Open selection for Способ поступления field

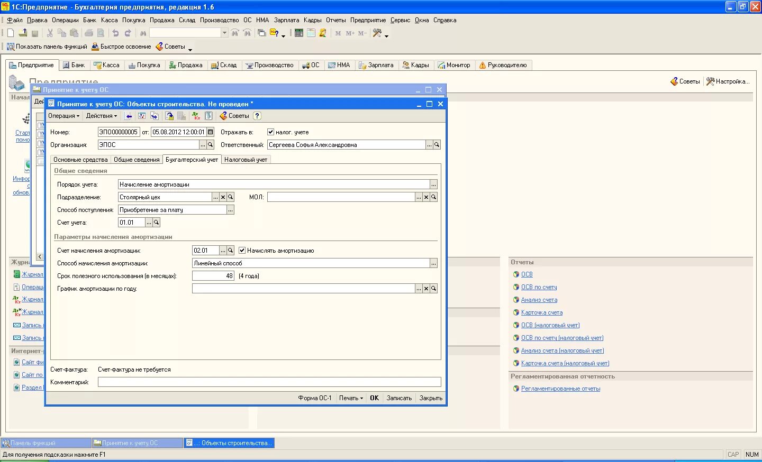(230, 210)
